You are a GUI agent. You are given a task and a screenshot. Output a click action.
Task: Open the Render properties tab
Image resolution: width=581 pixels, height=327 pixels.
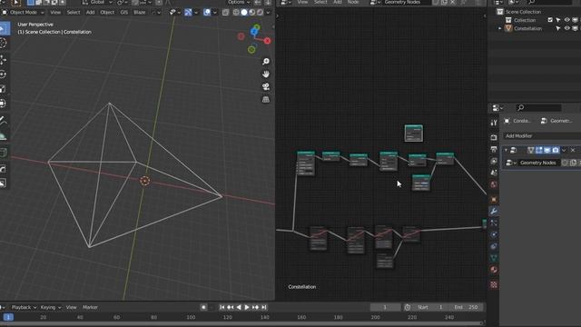[494, 137]
